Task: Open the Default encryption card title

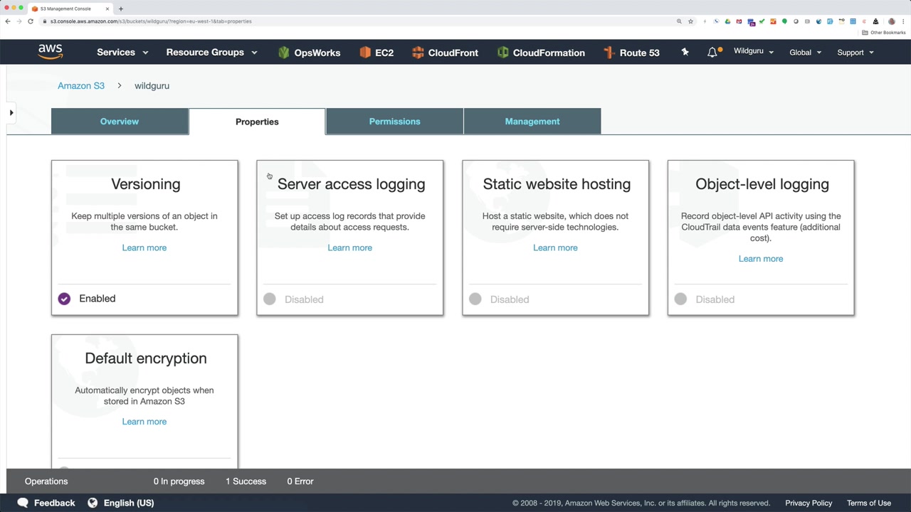Action: [146, 358]
